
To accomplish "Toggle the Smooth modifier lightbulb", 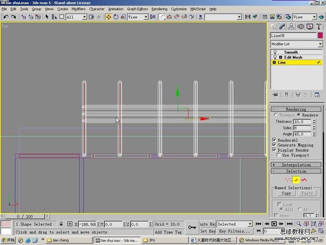I will [x=275, y=52].
